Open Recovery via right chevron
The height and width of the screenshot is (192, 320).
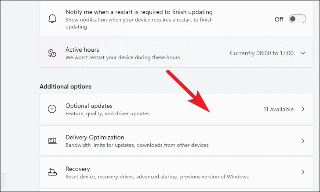point(303,172)
